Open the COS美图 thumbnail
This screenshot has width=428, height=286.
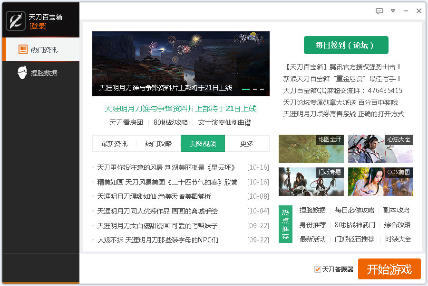point(380,182)
